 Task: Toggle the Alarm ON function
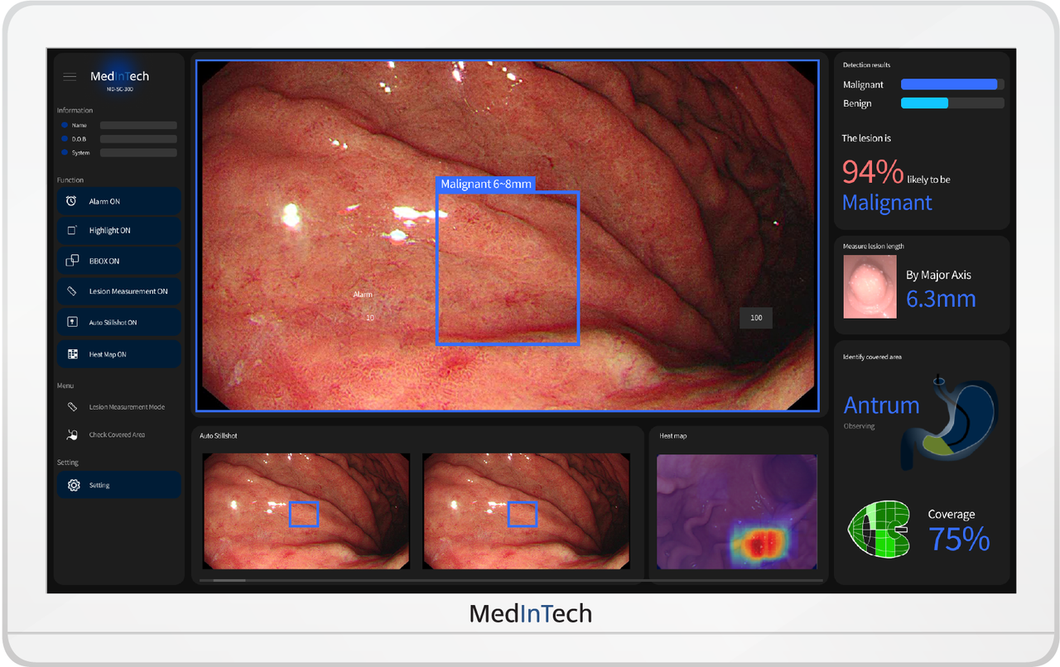coord(118,201)
